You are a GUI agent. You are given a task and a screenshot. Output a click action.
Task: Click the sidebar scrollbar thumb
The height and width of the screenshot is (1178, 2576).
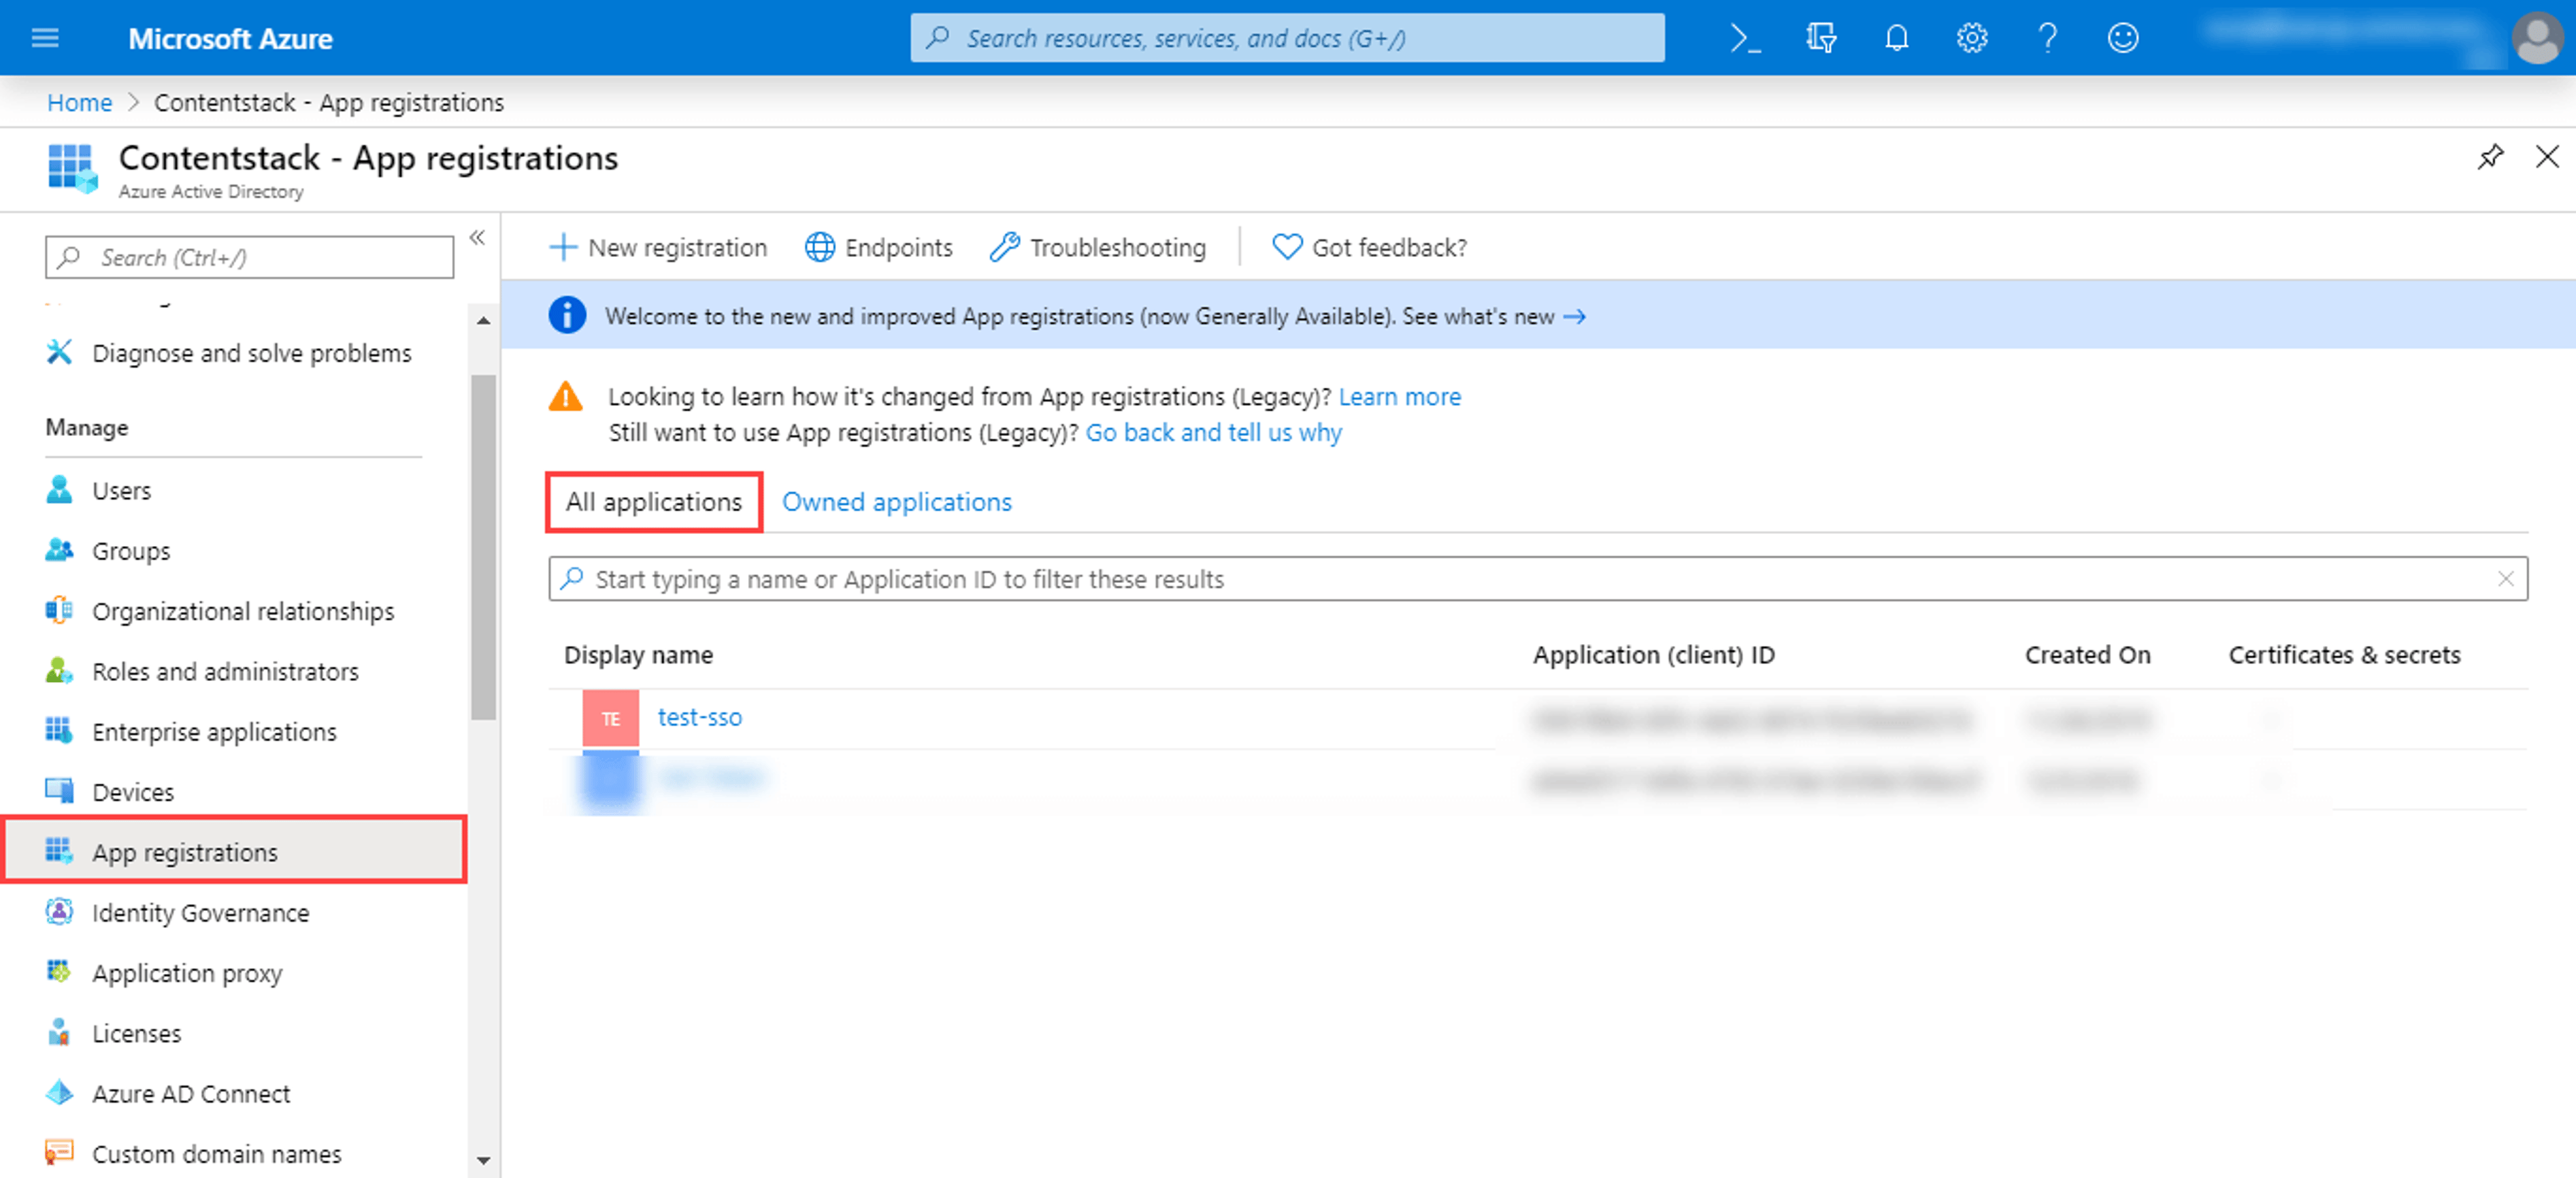(x=483, y=548)
